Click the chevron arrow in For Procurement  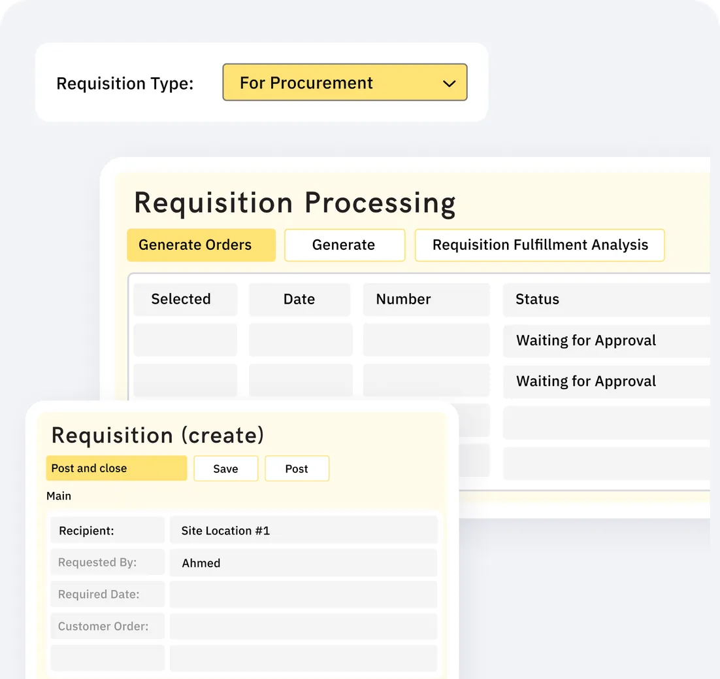tap(449, 84)
